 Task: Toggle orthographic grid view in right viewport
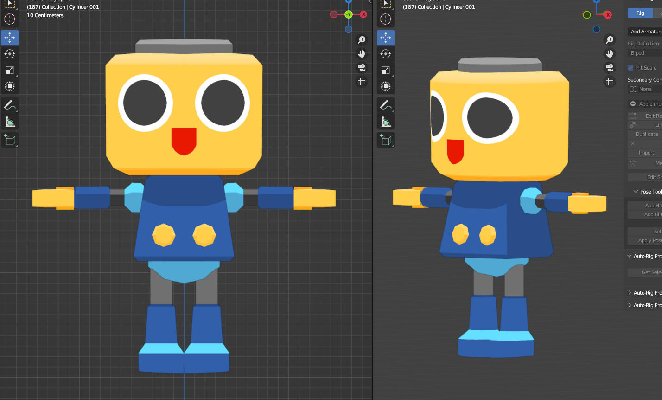[609, 82]
